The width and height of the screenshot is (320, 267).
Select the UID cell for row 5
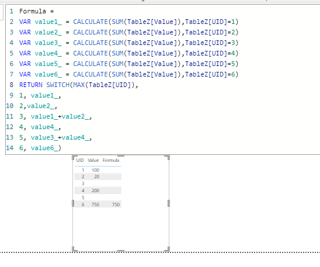[x=83, y=197]
